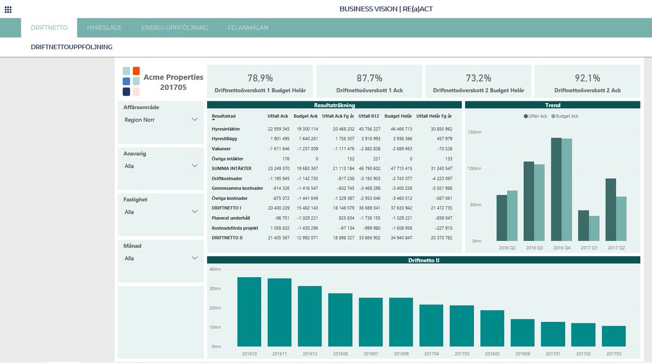Select the Planerat underhåll row label
The width and height of the screenshot is (652, 363).
point(231,218)
